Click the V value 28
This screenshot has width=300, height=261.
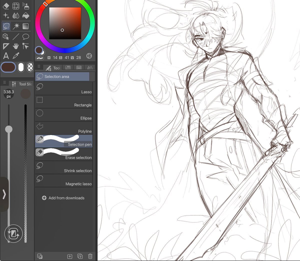[78, 57]
